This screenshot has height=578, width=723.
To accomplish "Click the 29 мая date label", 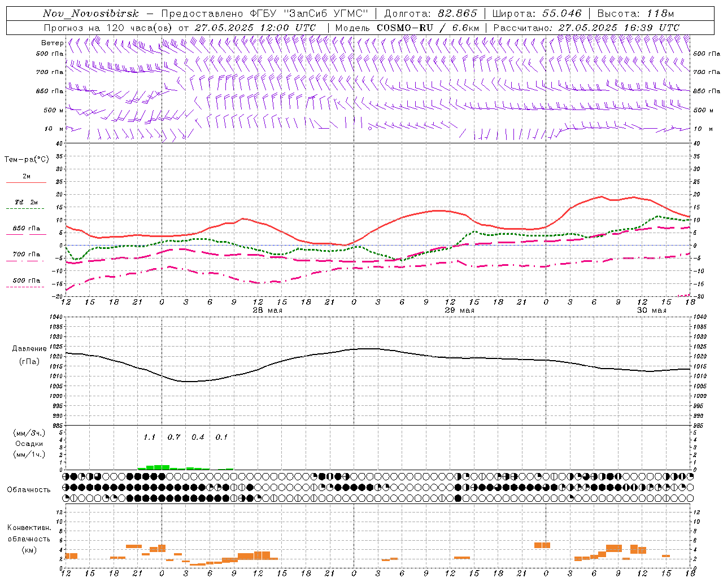I will point(460,310).
